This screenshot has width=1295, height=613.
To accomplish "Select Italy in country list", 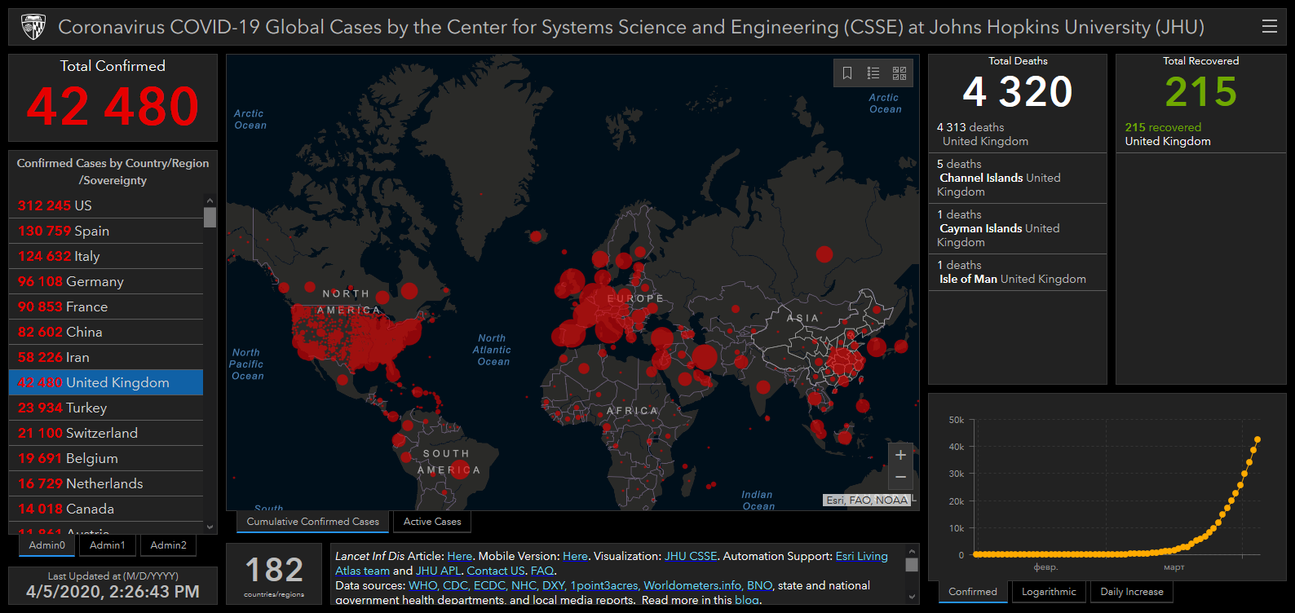I will pyautogui.click(x=106, y=256).
